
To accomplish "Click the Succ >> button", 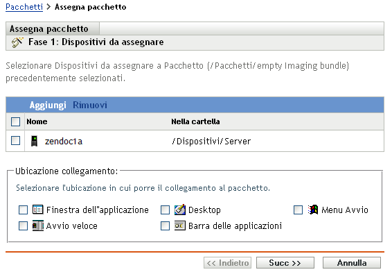I will point(285,263).
